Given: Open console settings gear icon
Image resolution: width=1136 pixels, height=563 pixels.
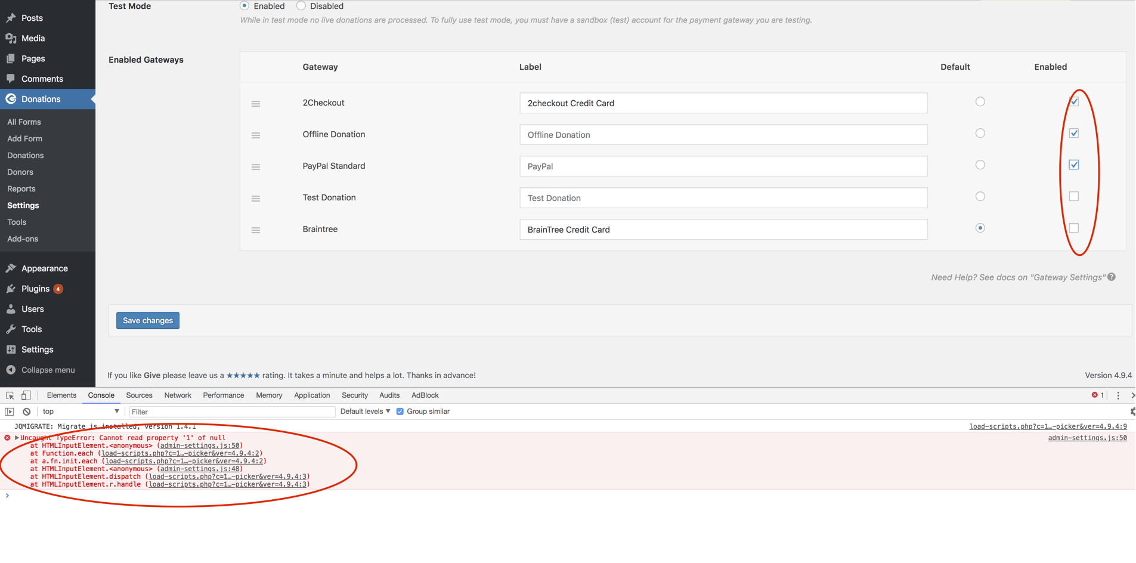Looking at the screenshot, I should (x=1132, y=412).
